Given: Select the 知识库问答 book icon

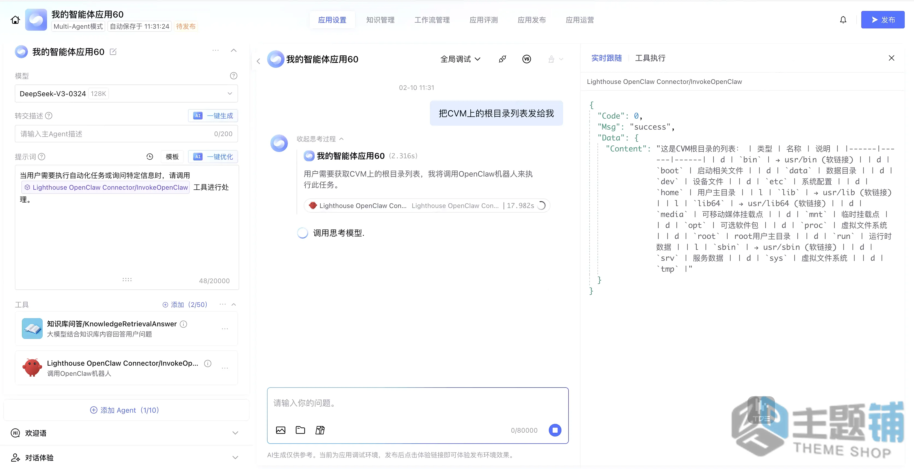Looking at the screenshot, I should (x=32, y=329).
